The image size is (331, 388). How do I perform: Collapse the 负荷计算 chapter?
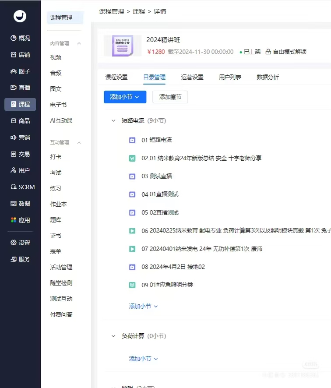coord(113,336)
